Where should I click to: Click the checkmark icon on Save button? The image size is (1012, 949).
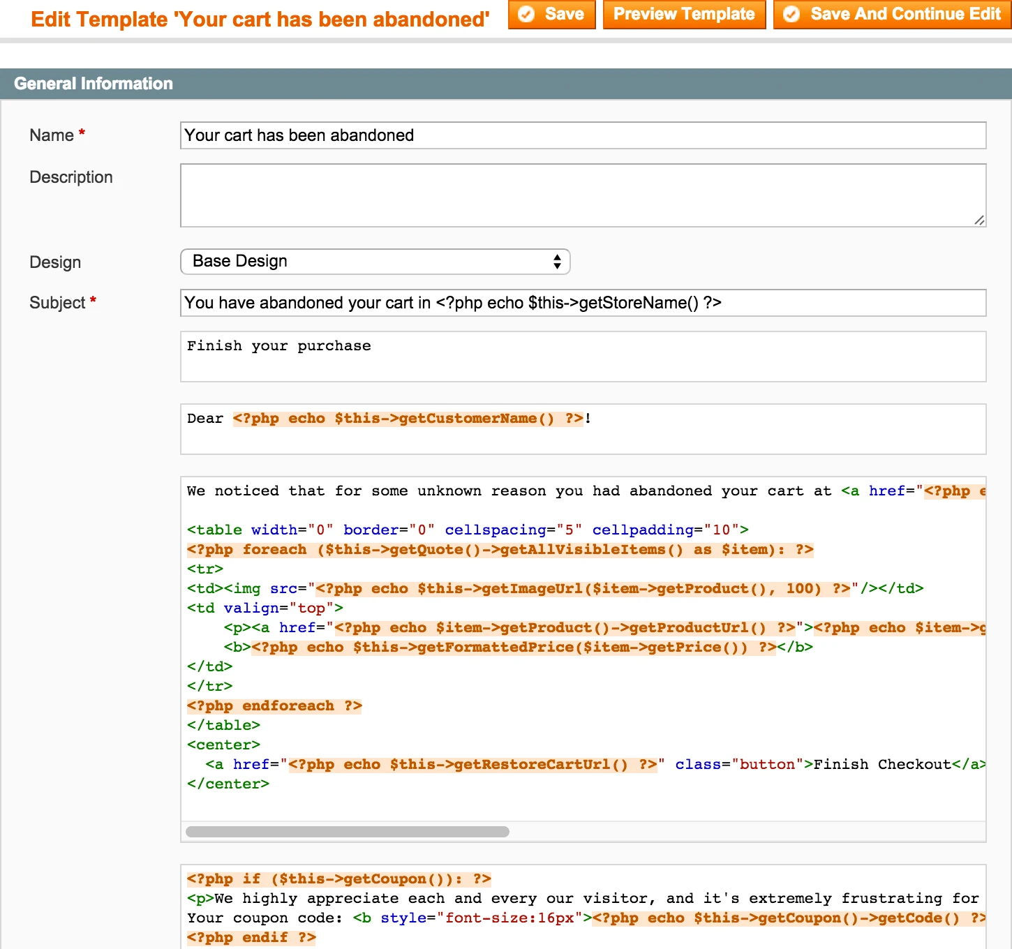tap(526, 14)
